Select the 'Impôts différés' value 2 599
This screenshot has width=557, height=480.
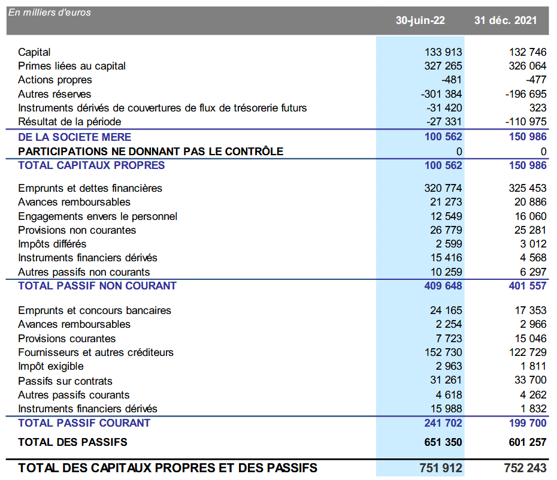click(449, 244)
